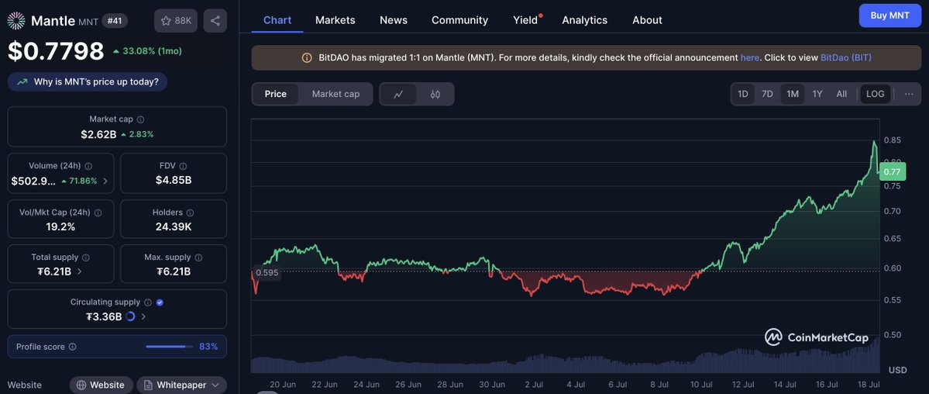Set chart range to 1D

coord(743,94)
